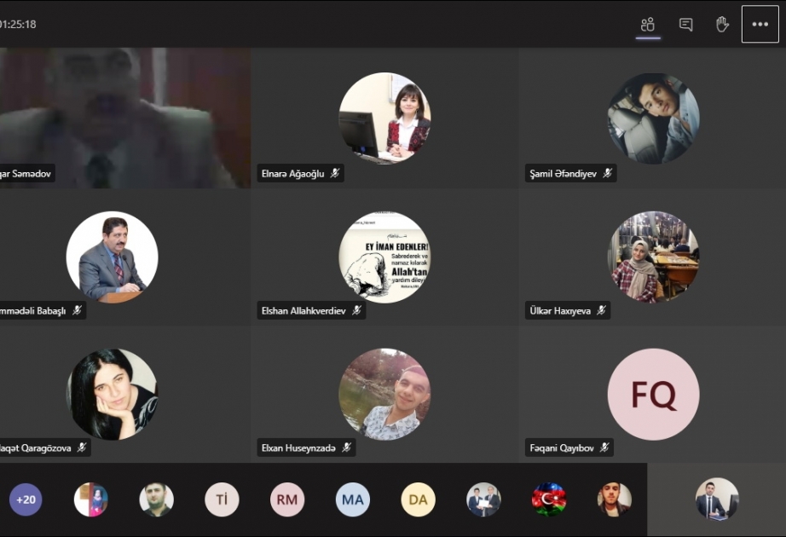786x537 pixels.
Task: Select the DA initials avatar
Action: [418, 499]
